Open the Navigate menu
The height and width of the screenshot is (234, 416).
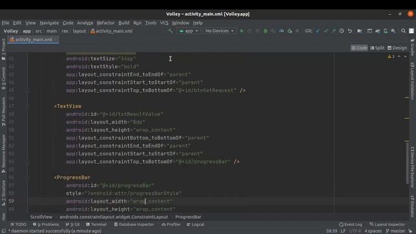coord(49,23)
